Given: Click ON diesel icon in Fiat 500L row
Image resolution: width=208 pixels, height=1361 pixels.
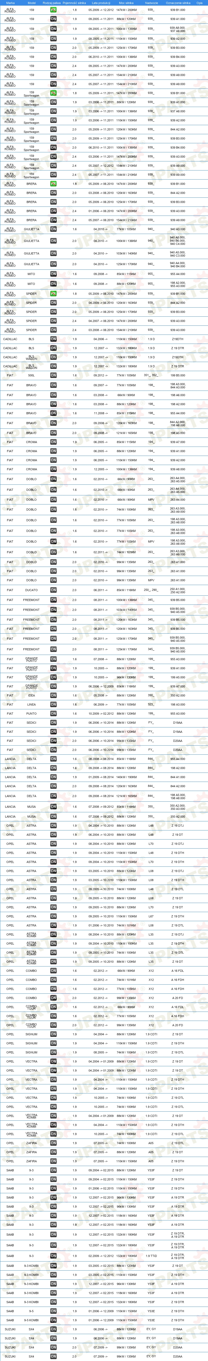Looking at the screenshot, I should tap(53, 376).
